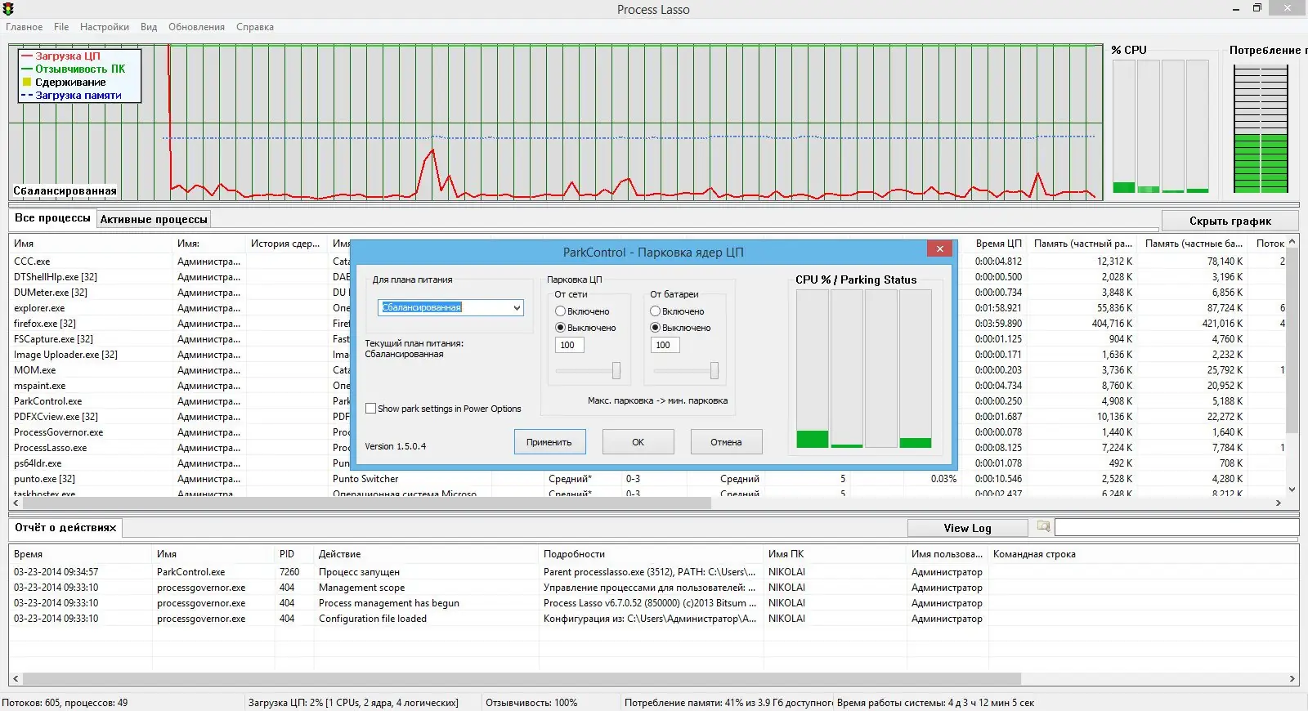Click the status bar 'Отзывчивость: 100%' entry
Screen dimensions: 1308x711
point(531,703)
